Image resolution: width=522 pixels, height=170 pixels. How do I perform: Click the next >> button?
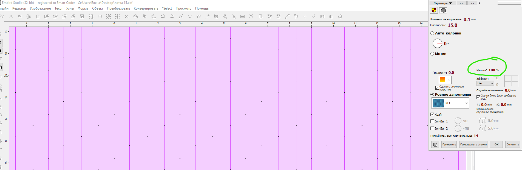click(472, 3)
